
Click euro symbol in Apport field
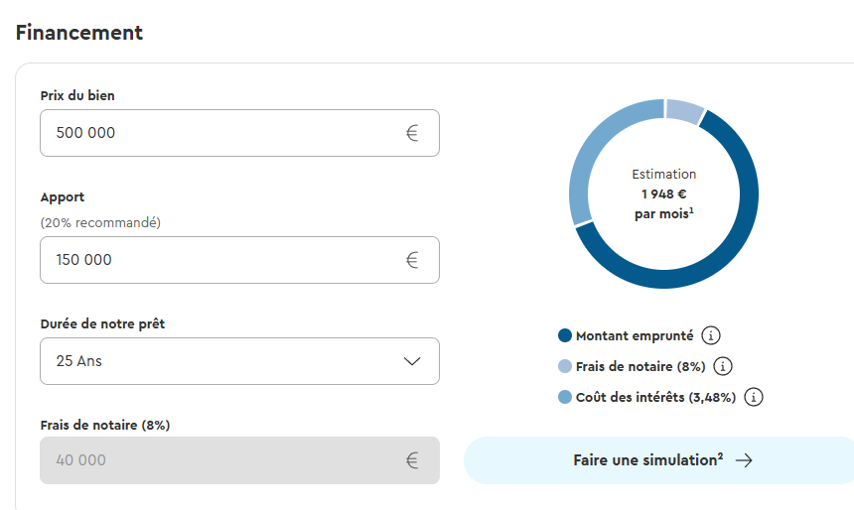tap(412, 260)
